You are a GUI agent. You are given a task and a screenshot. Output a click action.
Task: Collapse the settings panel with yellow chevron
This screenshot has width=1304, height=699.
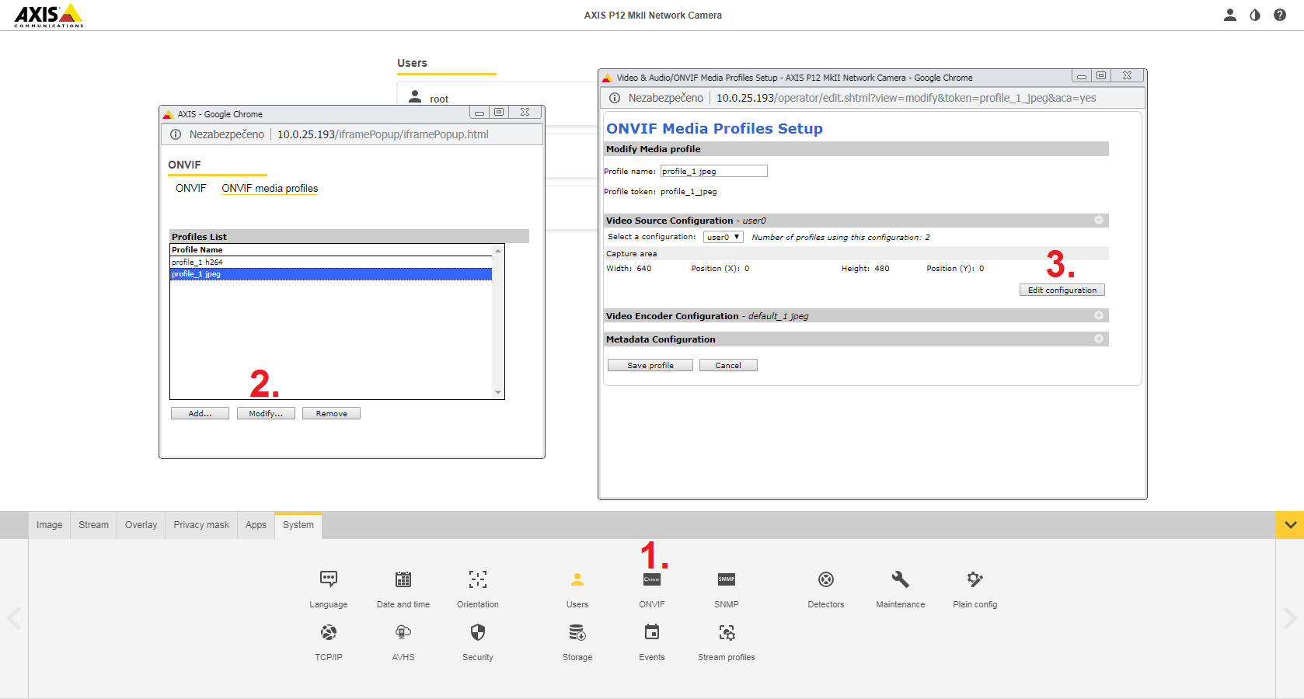[1289, 525]
